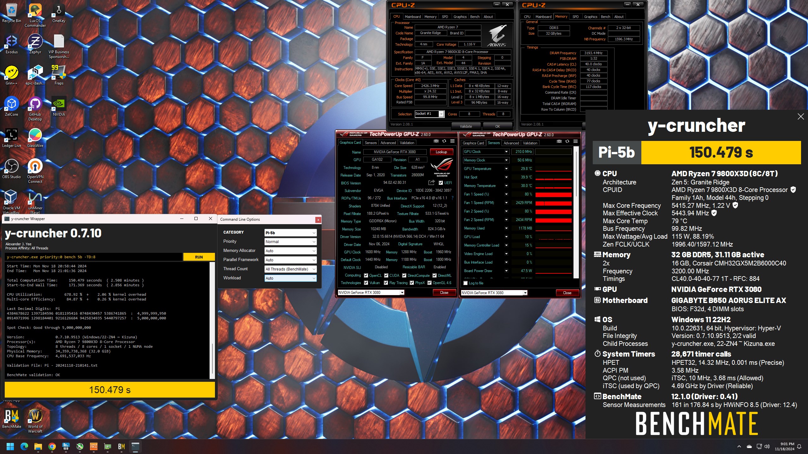This screenshot has height=454, width=808.
Task: Click Close button in left GPU-Z window
Action: coord(444,293)
